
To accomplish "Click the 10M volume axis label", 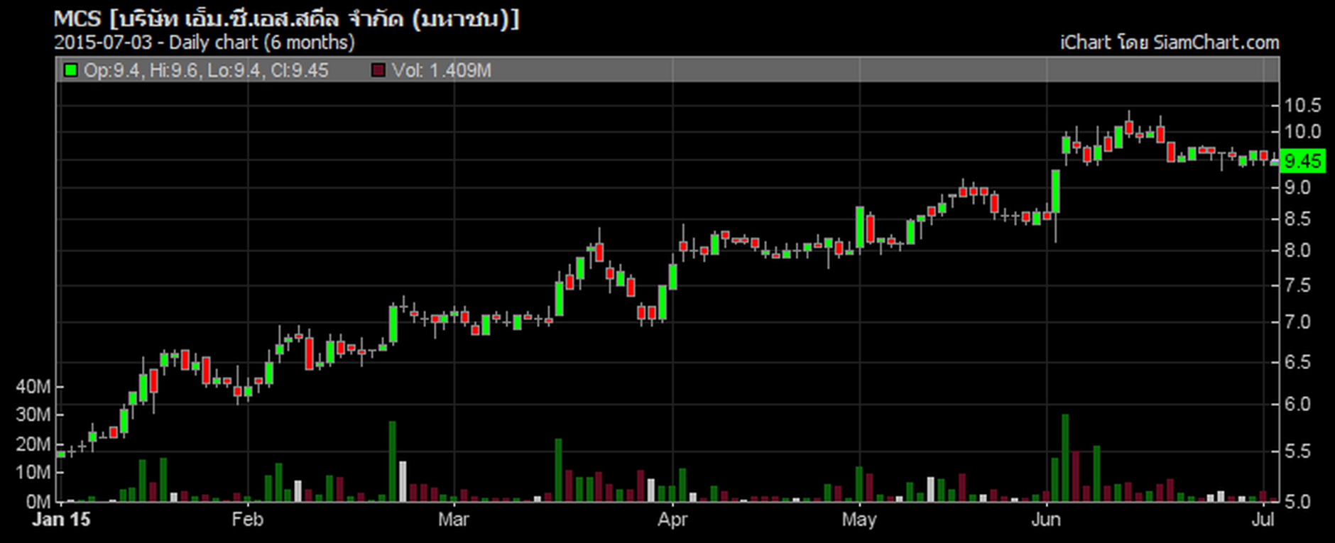I will (33, 472).
